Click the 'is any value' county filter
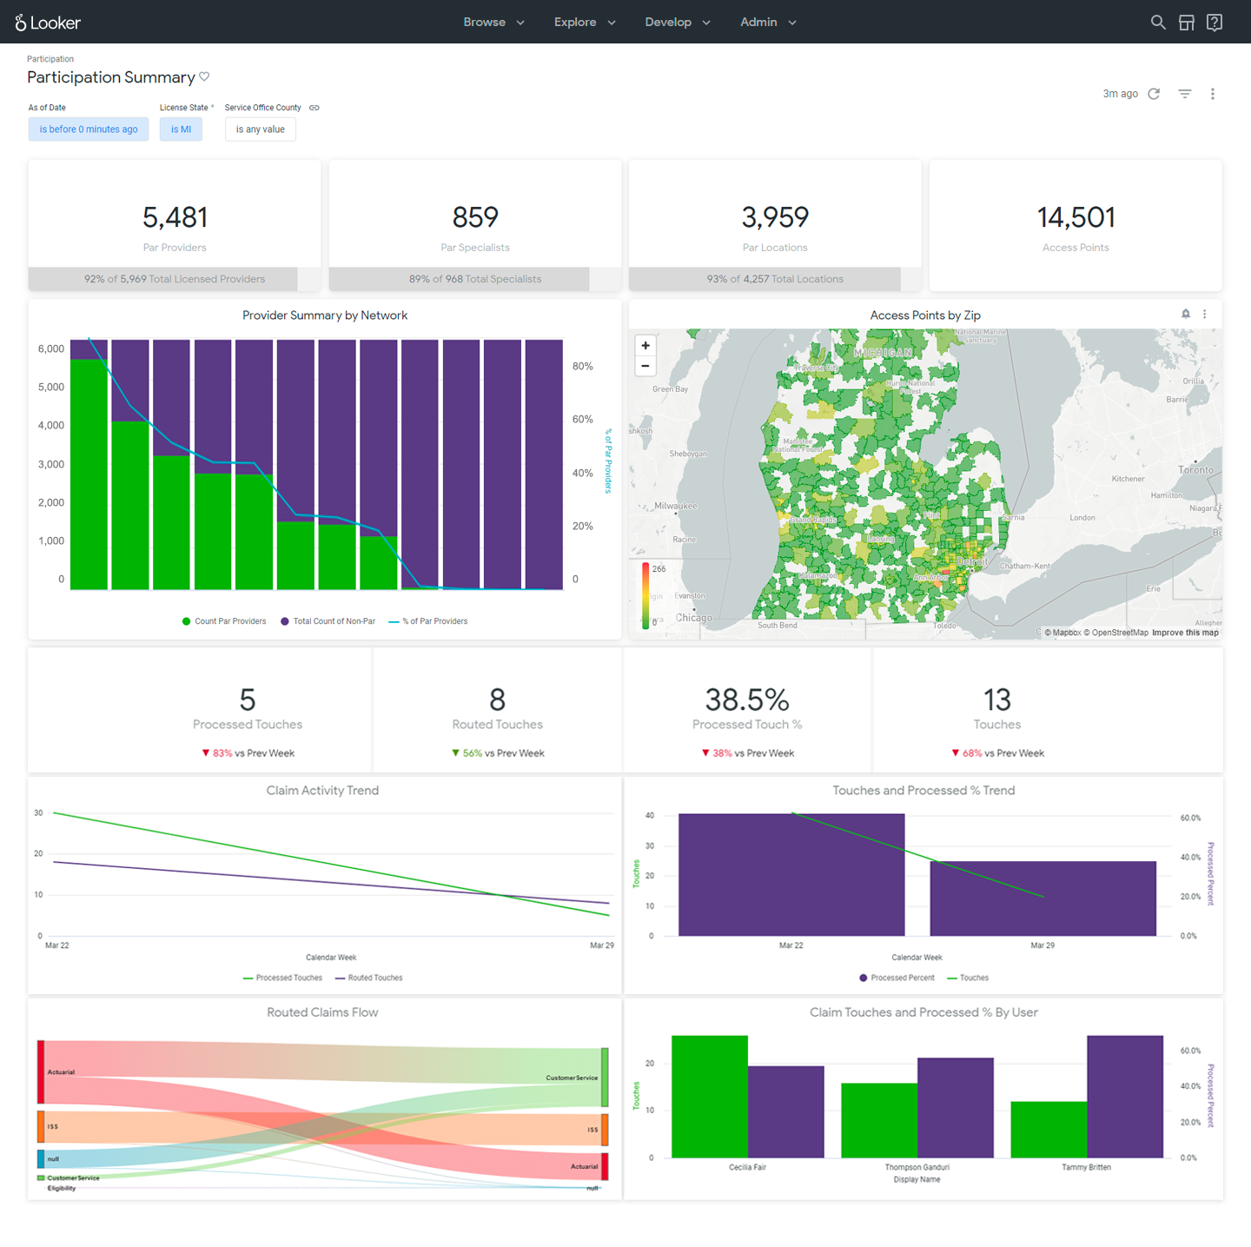Image resolution: width=1251 pixels, height=1247 pixels. pos(260,129)
